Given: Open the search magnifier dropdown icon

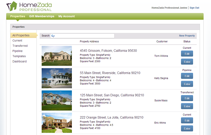Looking at the screenshot, I should tap(53, 36).
